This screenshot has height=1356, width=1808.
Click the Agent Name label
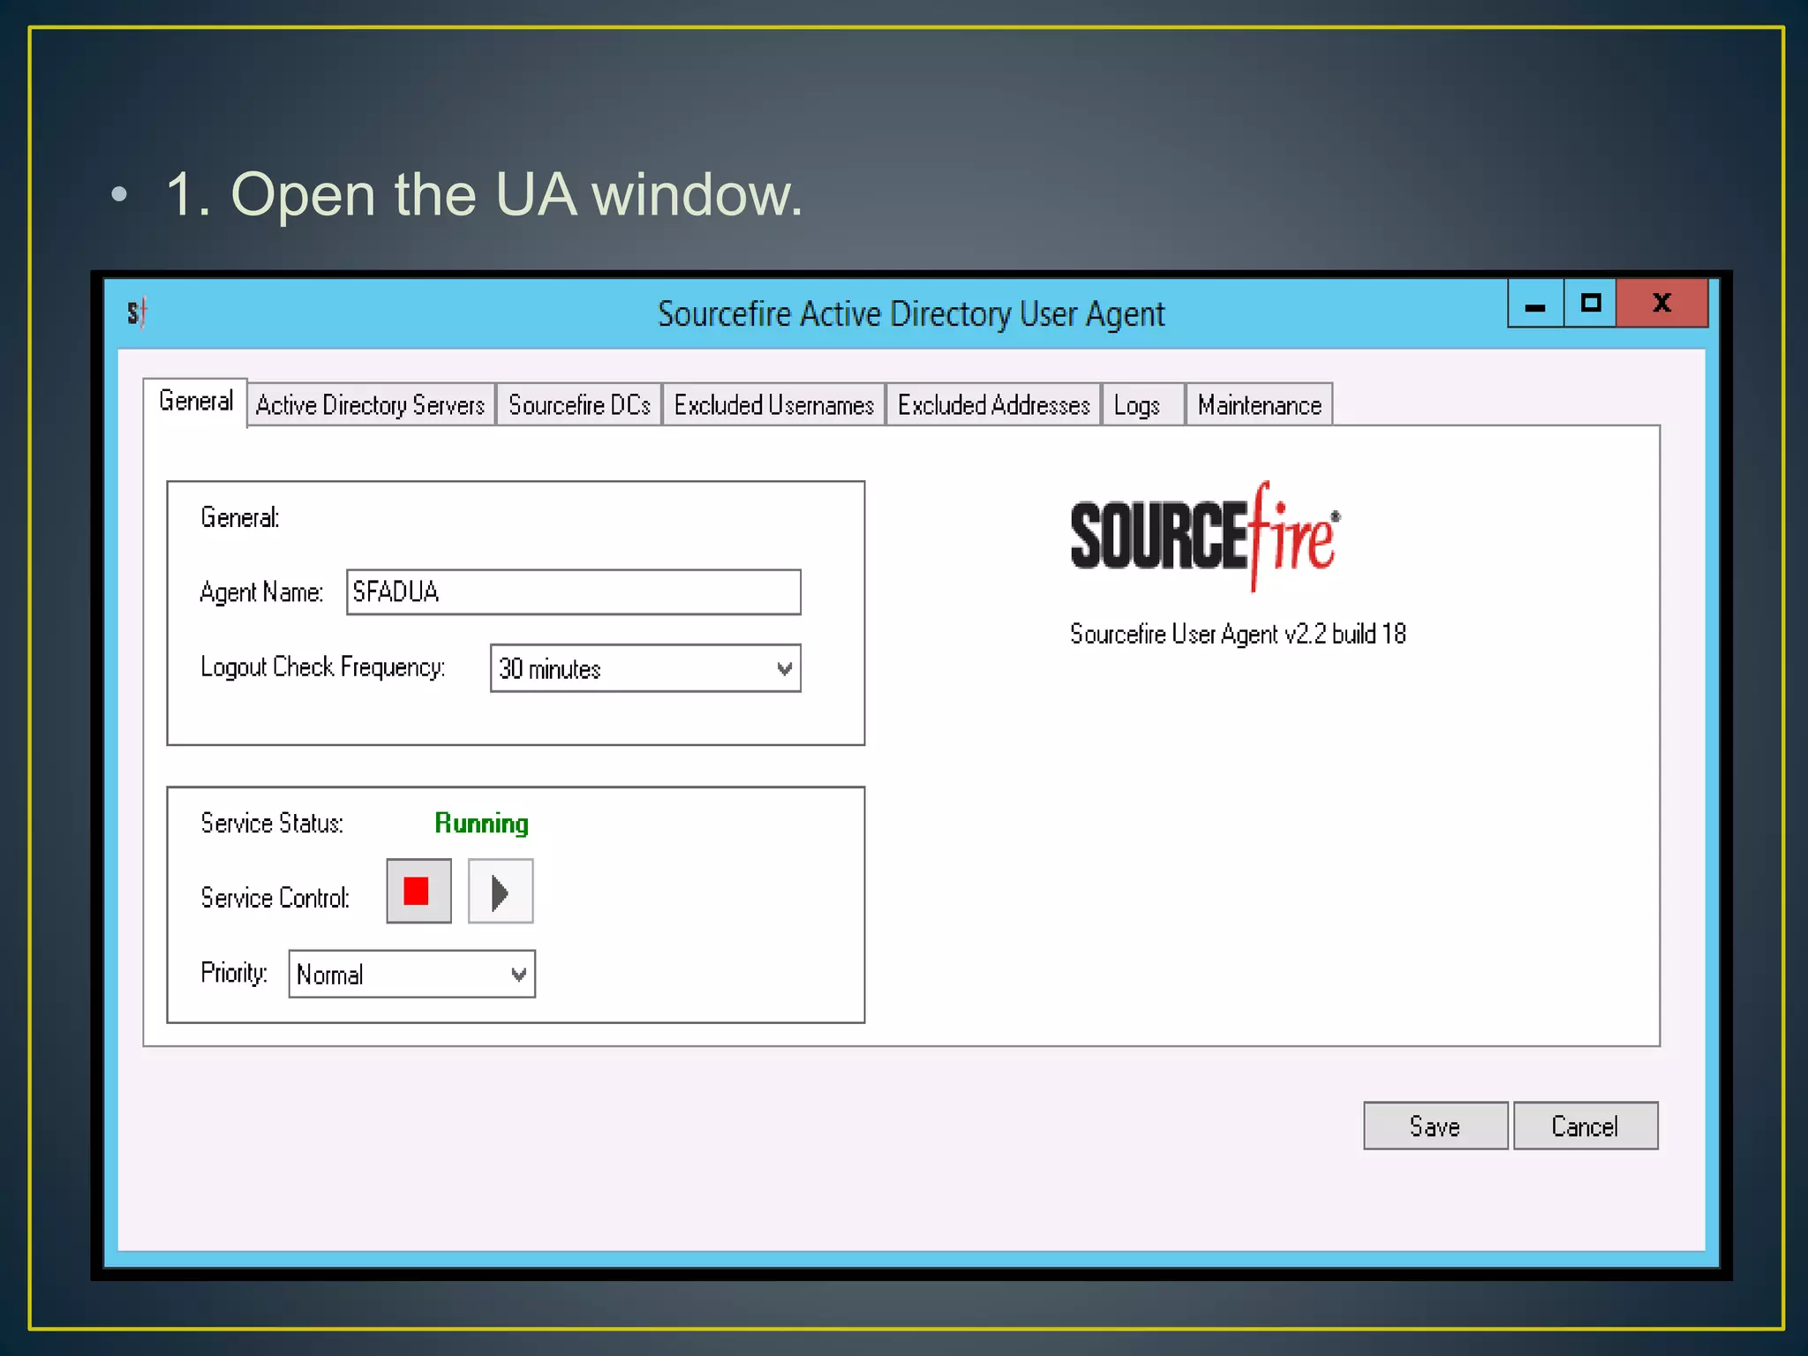[x=261, y=592]
